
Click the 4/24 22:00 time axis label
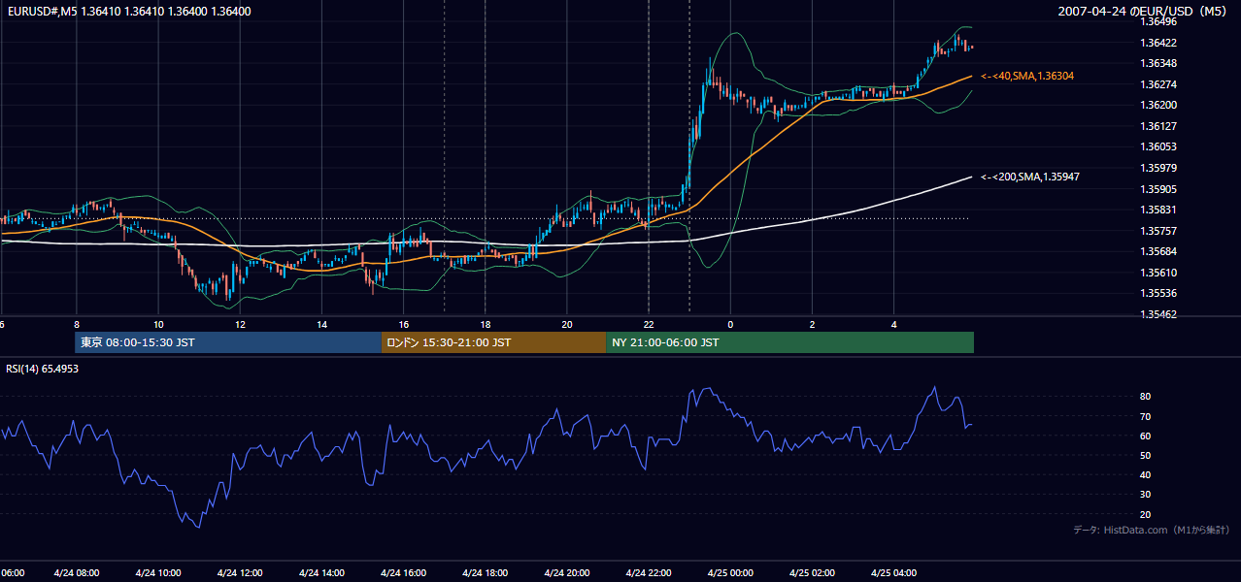648,573
